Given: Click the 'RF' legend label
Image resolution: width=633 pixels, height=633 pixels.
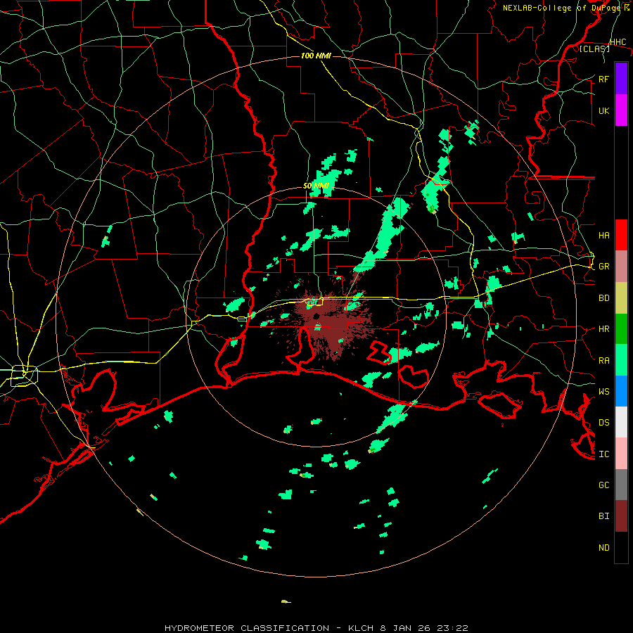Looking at the screenshot, I should 603,79.
